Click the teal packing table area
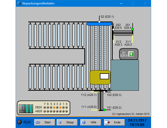 tap(125, 75)
